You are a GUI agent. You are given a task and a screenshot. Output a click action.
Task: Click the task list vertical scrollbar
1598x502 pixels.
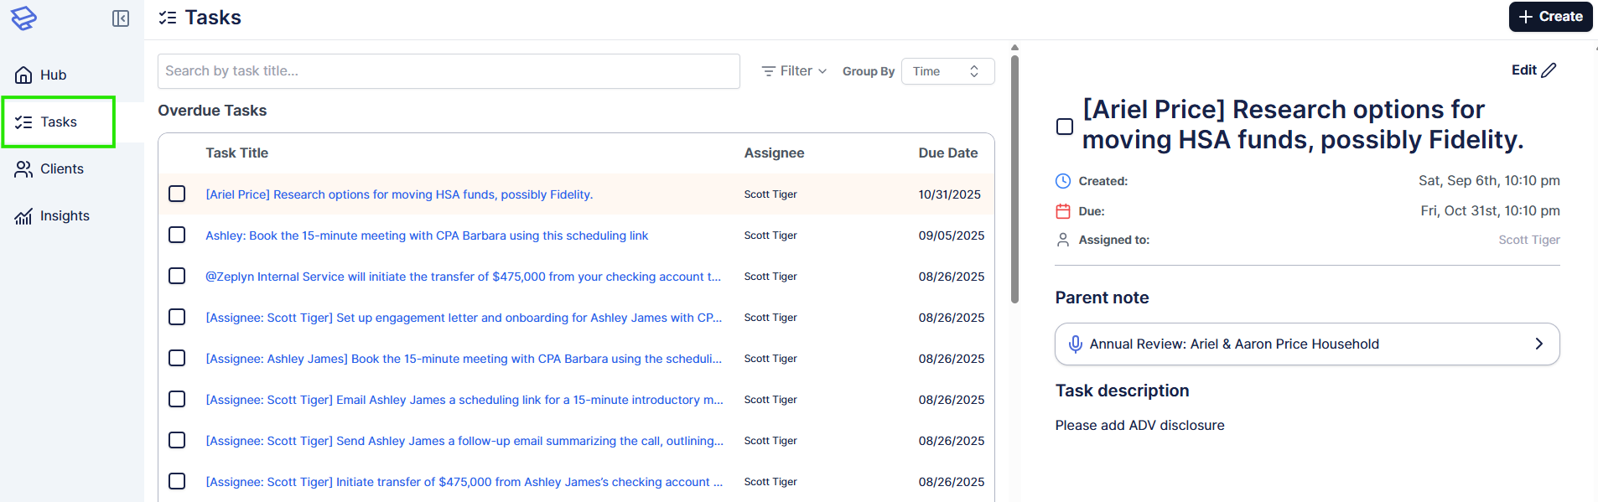pyautogui.click(x=1014, y=176)
